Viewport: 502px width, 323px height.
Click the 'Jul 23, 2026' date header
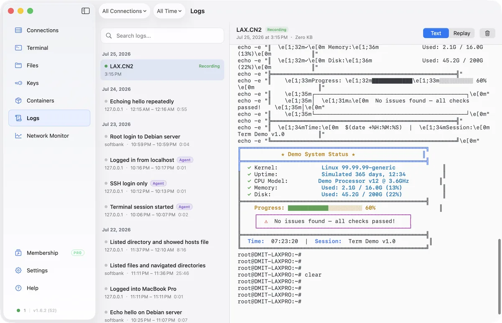116,124
